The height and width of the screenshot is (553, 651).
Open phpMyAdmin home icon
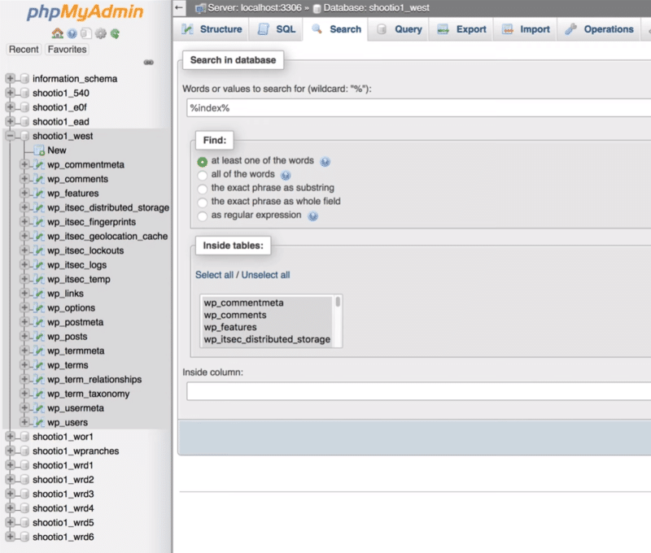pyautogui.click(x=57, y=33)
